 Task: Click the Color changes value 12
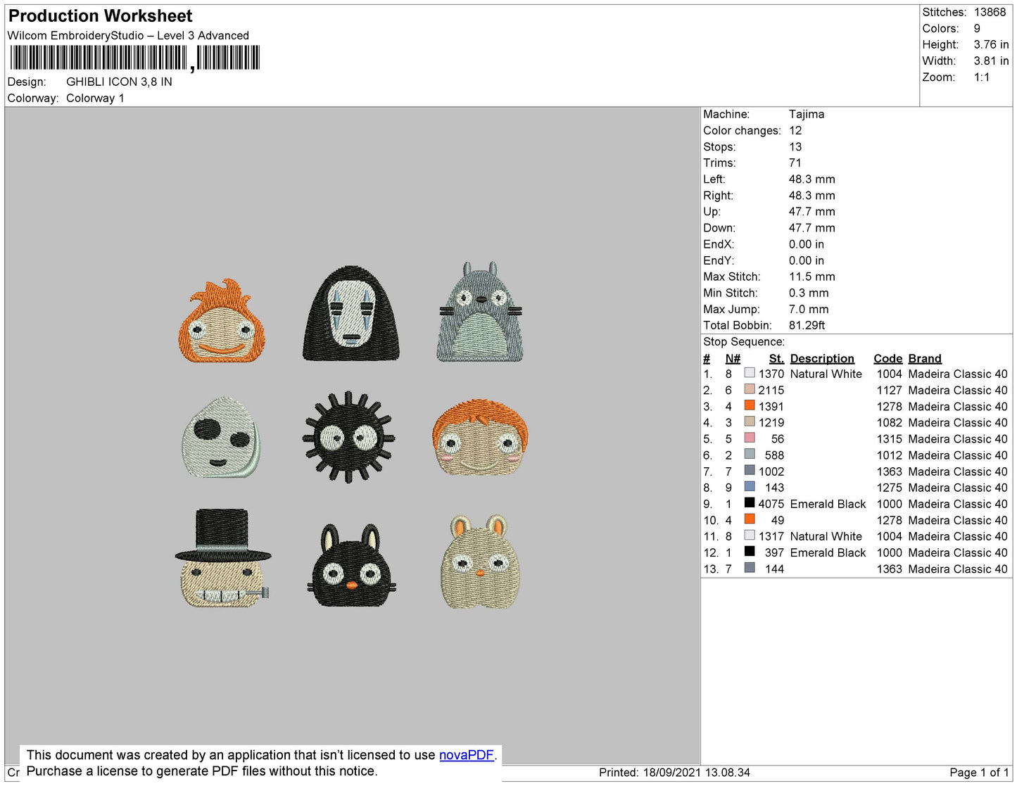795,130
